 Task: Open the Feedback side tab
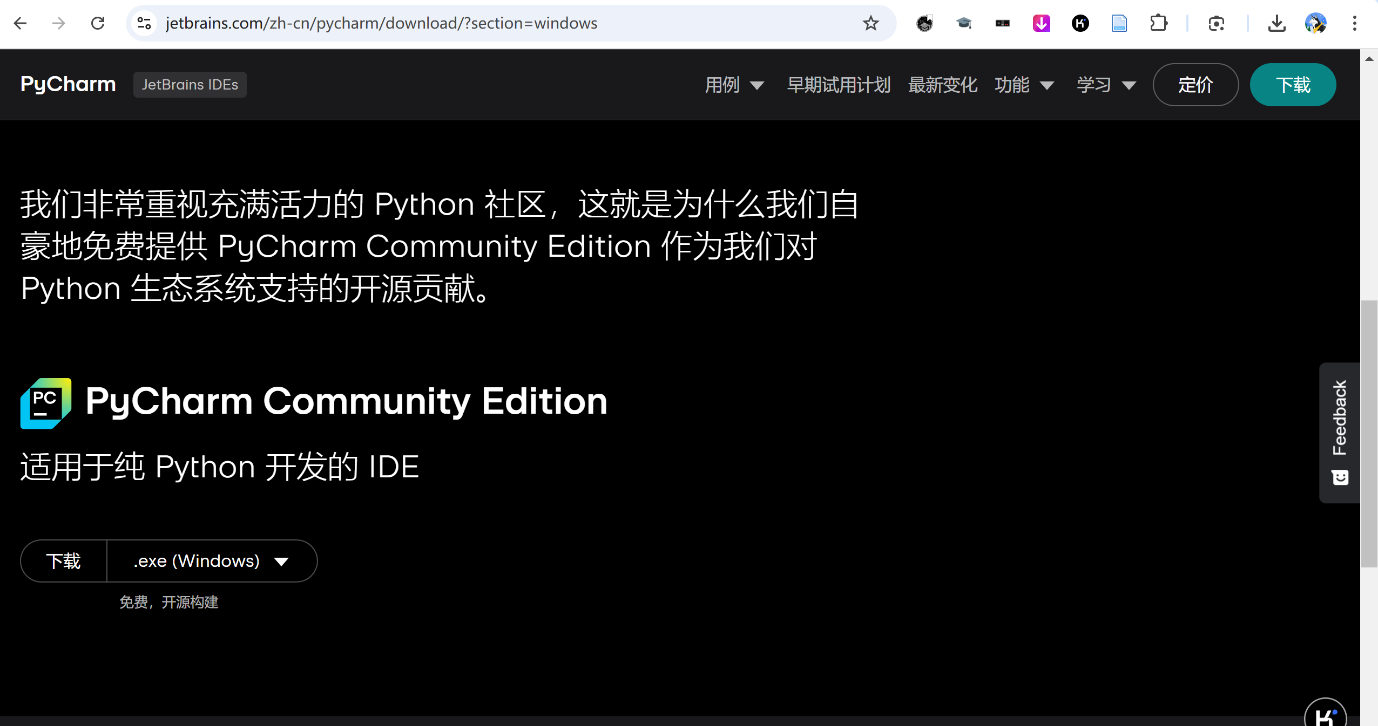pos(1340,432)
